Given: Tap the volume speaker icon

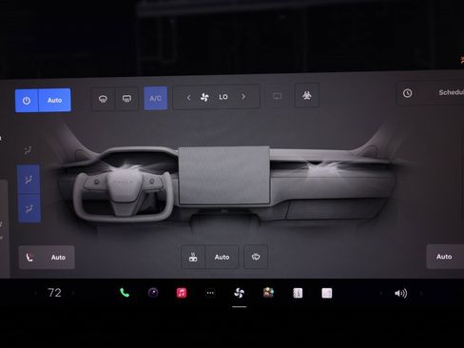Looking at the screenshot, I should click(x=401, y=294).
